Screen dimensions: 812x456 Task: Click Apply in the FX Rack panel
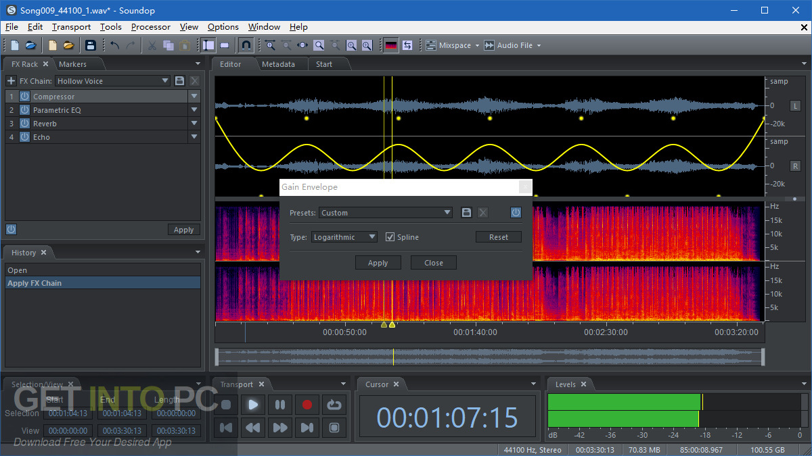pyautogui.click(x=184, y=230)
